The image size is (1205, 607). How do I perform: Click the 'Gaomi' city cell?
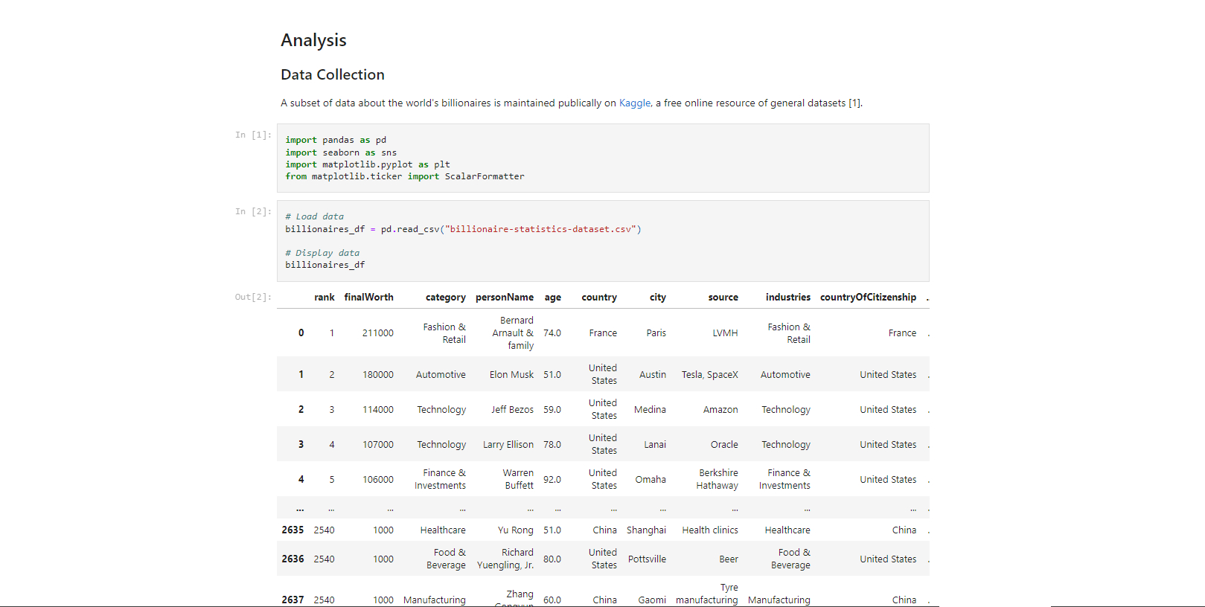pos(652,600)
